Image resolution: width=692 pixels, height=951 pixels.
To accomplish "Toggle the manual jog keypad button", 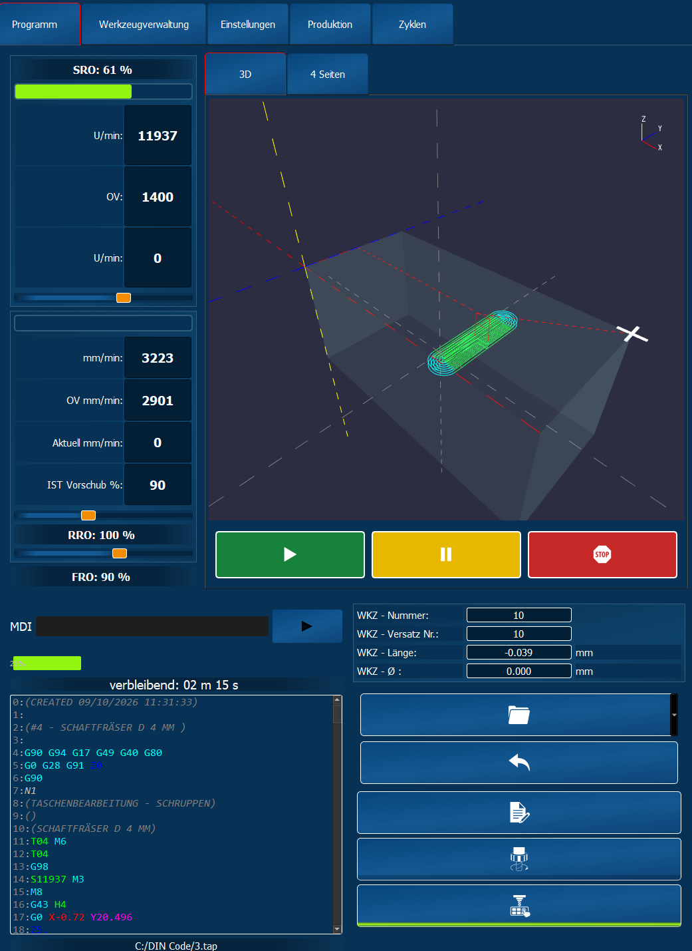I will 519,906.
